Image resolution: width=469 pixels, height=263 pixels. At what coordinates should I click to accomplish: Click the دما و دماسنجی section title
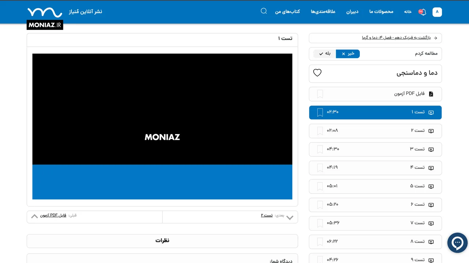click(417, 73)
